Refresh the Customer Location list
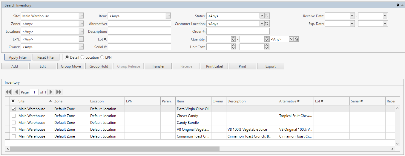This screenshot has height=156, width=405. tap(267, 24)
